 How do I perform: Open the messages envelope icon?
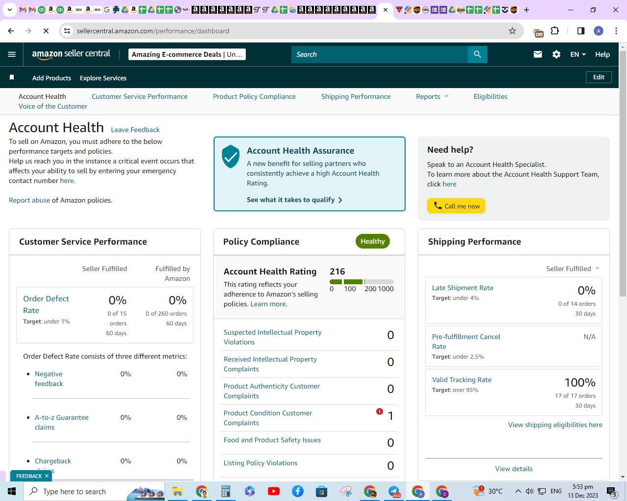[538, 54]
